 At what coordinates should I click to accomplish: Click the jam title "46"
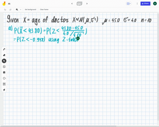(9, 4)
